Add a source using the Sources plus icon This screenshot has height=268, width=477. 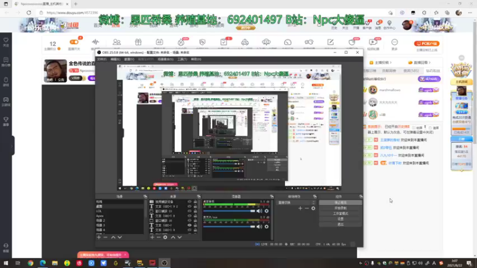152,237
